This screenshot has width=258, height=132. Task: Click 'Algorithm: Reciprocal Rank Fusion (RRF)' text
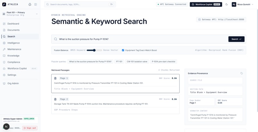[x=219, y=50]
